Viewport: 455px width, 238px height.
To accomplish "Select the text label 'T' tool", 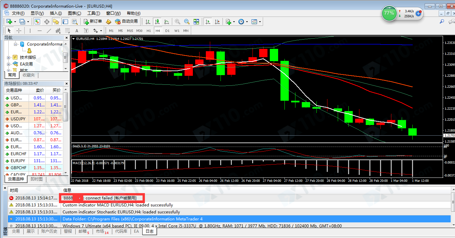I will click(86, 31).
